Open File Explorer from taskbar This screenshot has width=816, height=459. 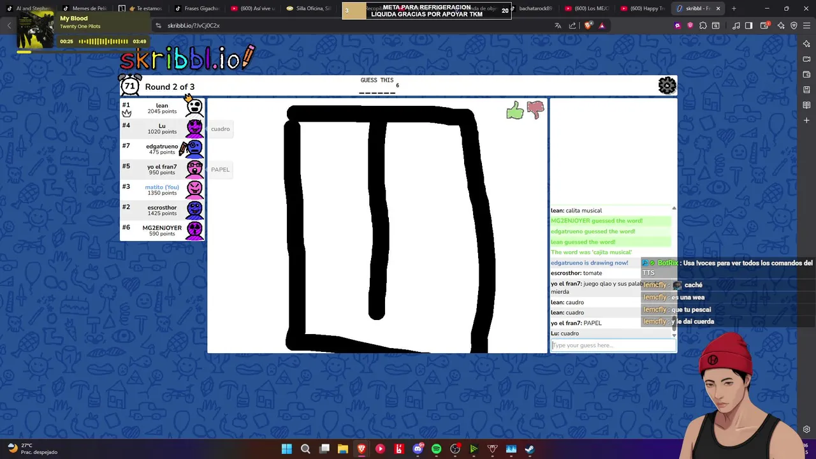(x=343, y=449)
